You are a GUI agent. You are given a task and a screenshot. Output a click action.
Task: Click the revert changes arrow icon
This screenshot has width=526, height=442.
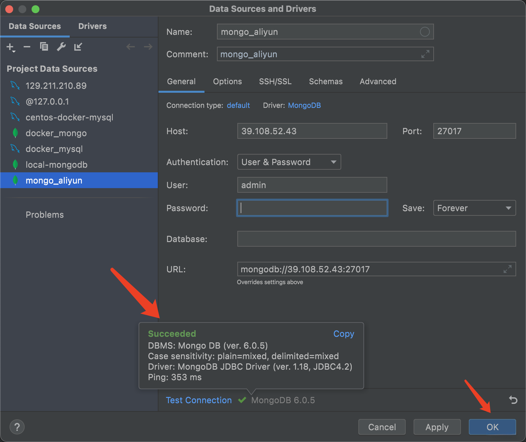click(x=513, y=400)
